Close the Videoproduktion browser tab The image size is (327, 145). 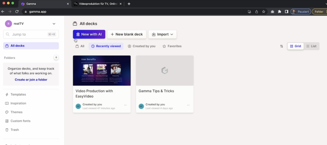point(121,4)
